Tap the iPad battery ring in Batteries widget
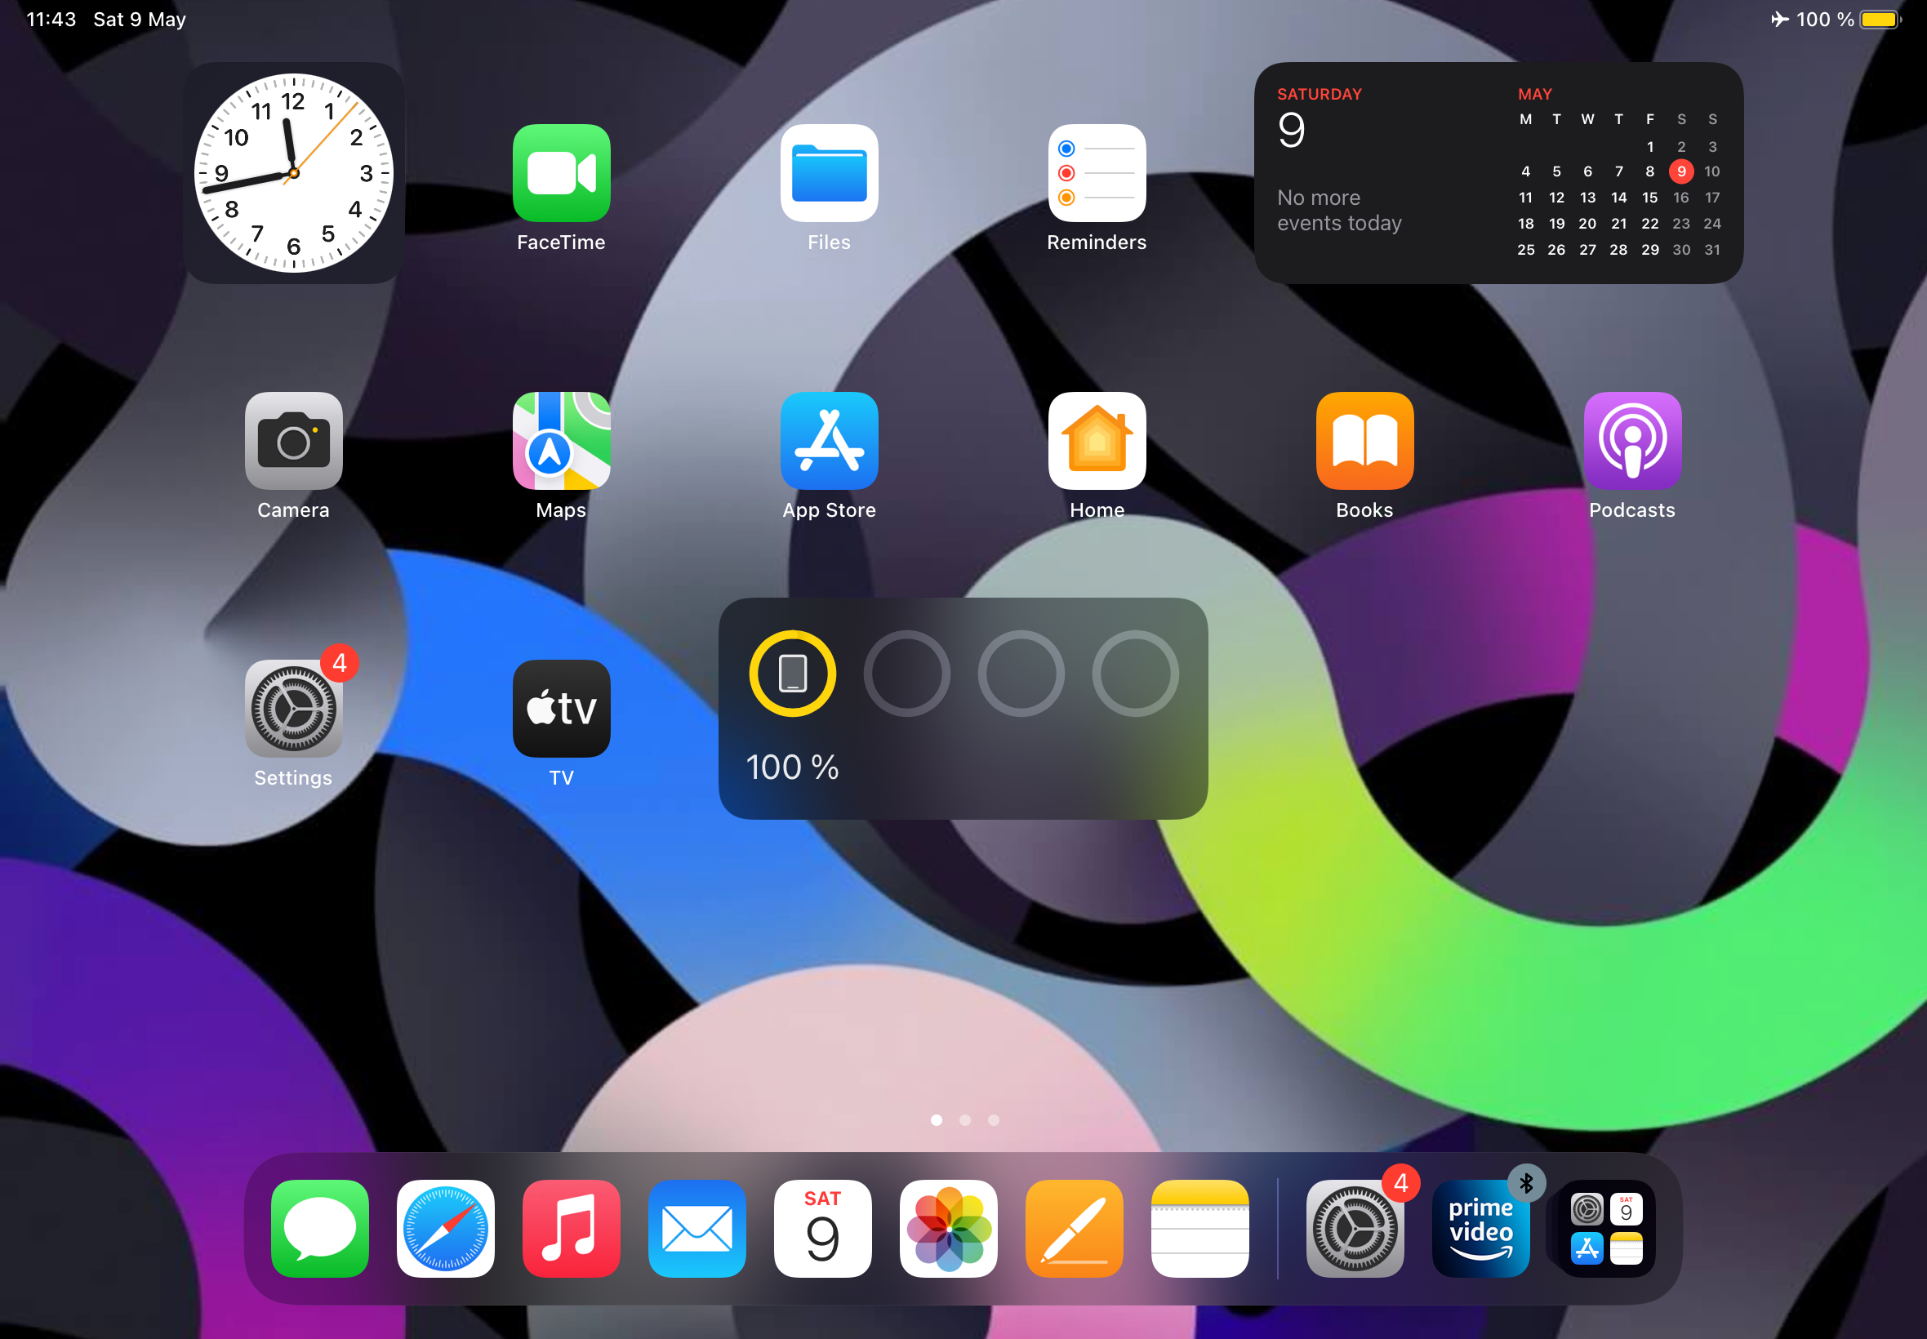1927x1339 pixels. (793, 673)
